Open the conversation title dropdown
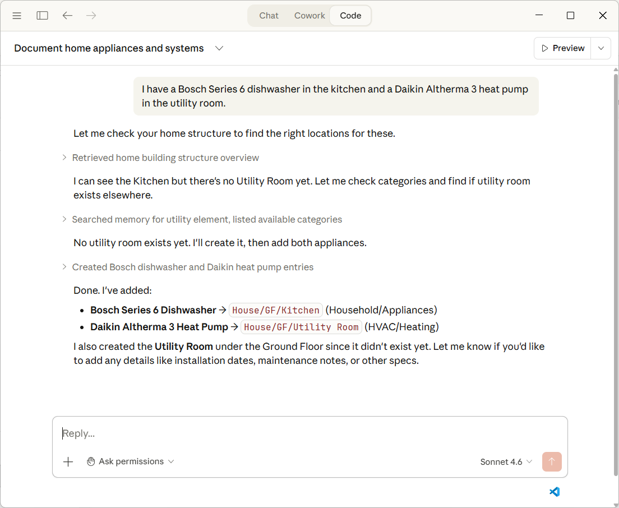This screenshot has width=619, height=508. pyautogui.click(x=219, y=48)
